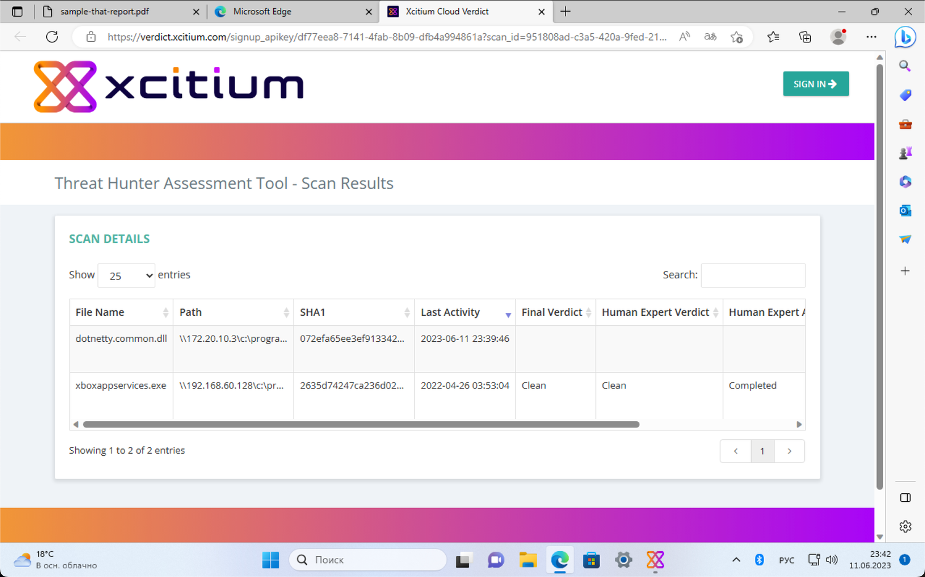
Task: Refresh the current page
Action: tap(52, 37)
